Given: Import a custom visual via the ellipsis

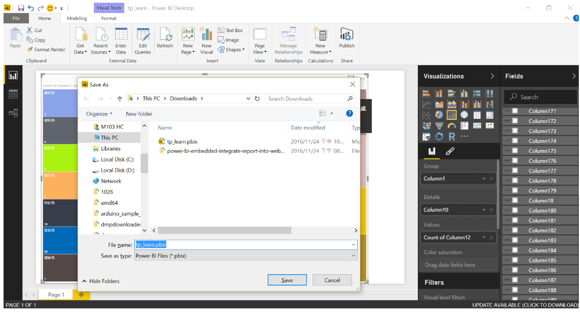Looking at the screenshot, I should click(464, 137).
